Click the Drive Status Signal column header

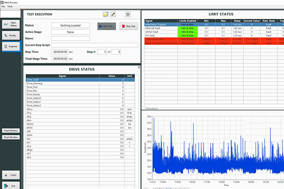(62, 76)
